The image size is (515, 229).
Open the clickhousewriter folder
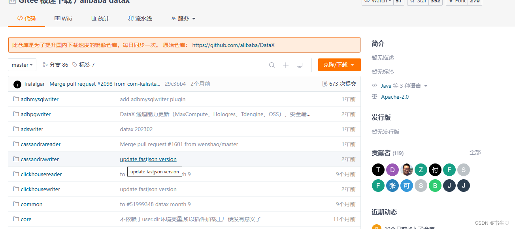(x=40, y=189)
